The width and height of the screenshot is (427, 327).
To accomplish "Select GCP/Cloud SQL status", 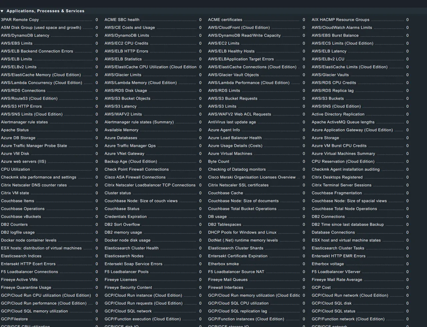I will pos(333,311).
